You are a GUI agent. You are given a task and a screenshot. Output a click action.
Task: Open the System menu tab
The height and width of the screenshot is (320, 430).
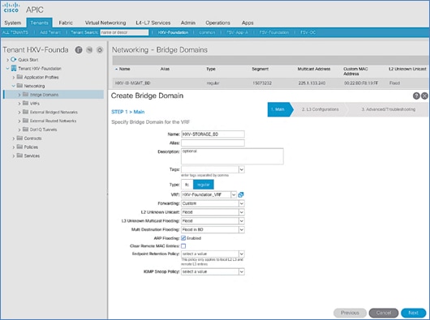[x=13, y=23]
